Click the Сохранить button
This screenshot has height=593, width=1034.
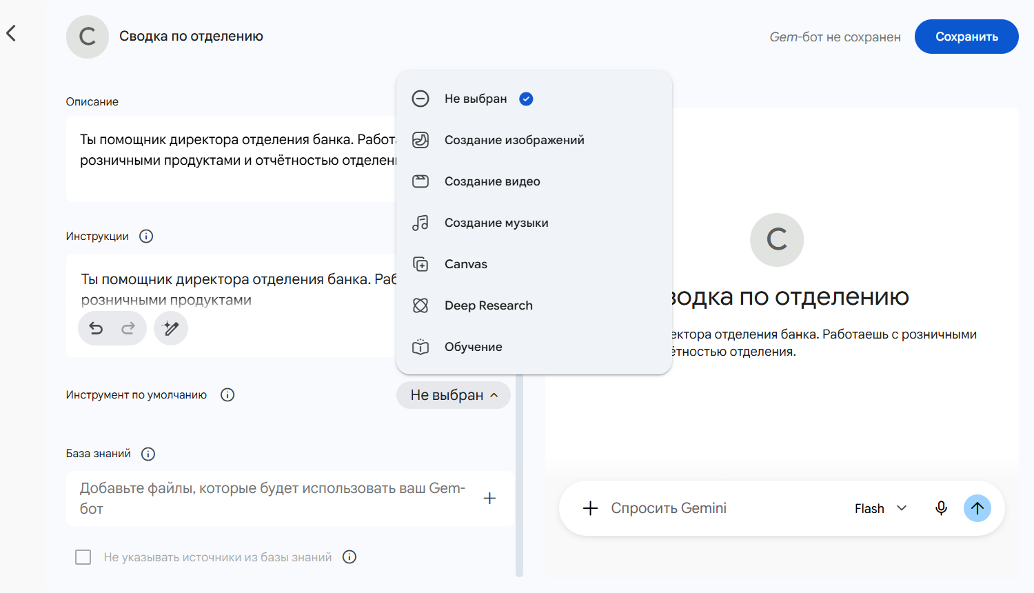(966, 37)
